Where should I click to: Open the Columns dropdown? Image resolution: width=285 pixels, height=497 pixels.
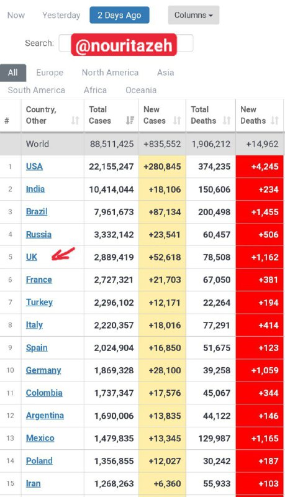(x=194, y=15)
